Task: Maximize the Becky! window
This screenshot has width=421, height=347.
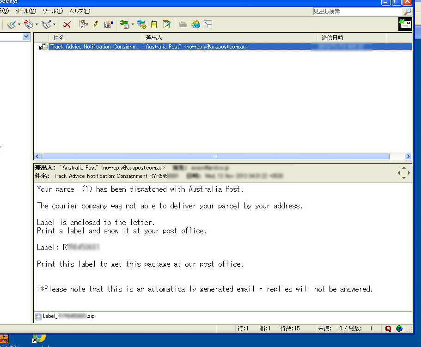Action: click(x=397, y=2)
